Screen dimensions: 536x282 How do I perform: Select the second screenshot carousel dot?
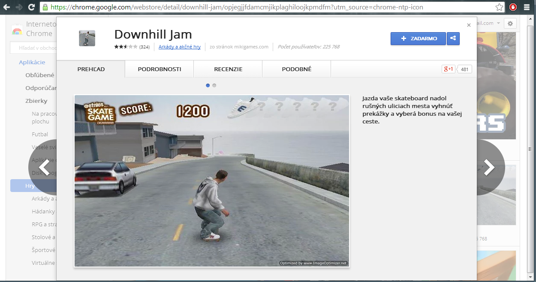(214, 85)
